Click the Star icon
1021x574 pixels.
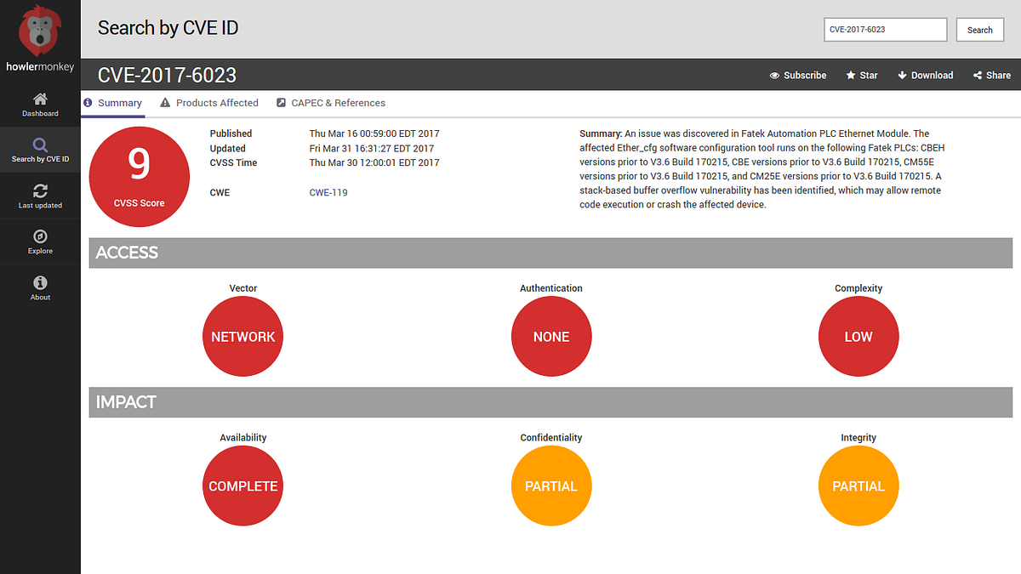pos(851,75)
